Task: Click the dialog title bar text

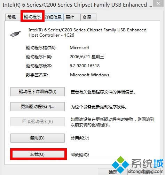Action: (x=77, y=5)
